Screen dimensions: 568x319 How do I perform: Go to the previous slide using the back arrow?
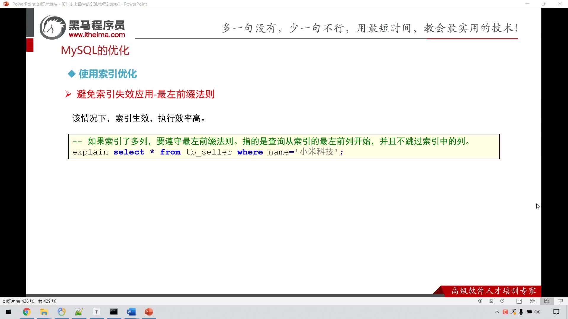click(480, 301)
